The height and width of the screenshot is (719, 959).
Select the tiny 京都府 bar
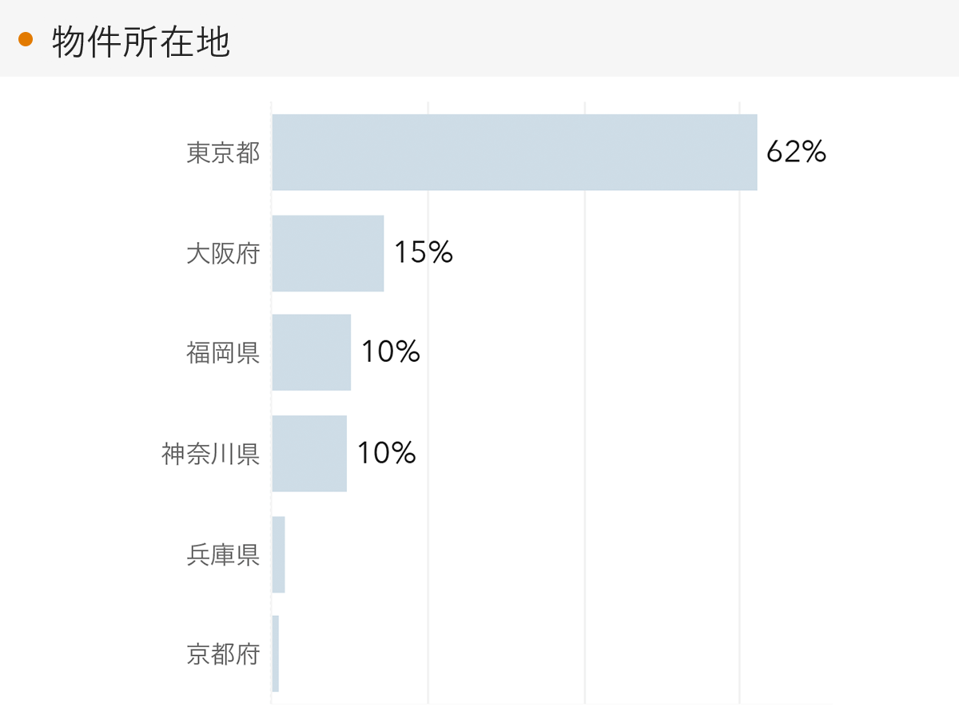click(276, 653)
